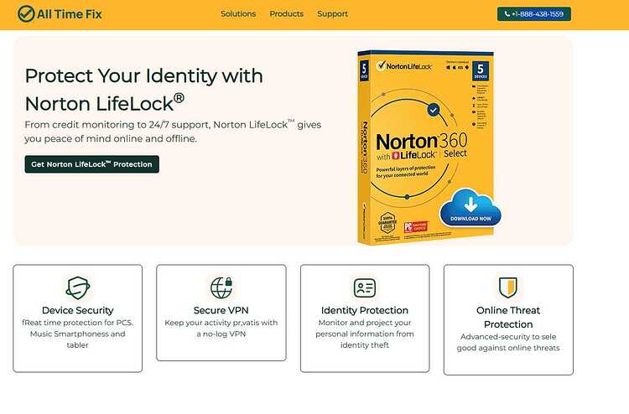Open the Identity Protection card heading
Screen dimensions: 629x414
tap(365, 310)
